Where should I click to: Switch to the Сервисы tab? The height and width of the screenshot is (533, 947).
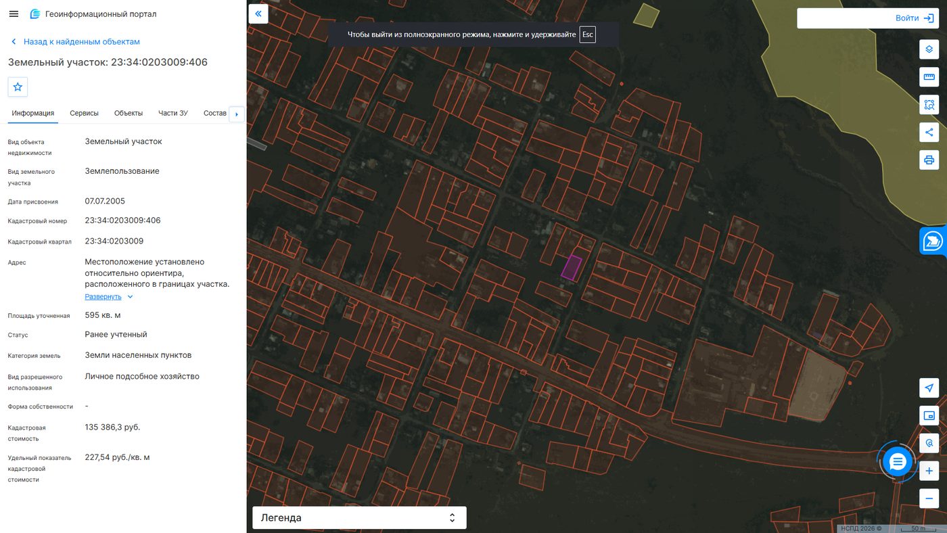click(85, 113)
